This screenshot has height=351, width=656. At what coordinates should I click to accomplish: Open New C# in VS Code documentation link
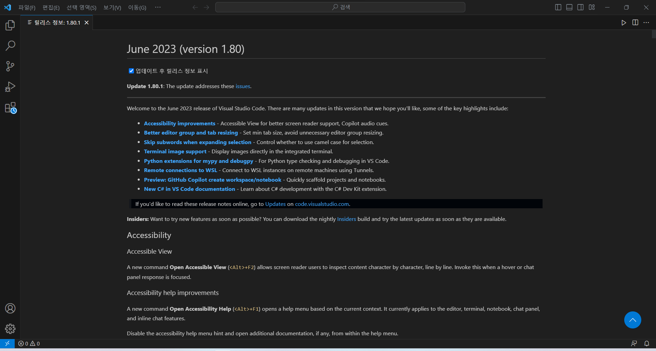point(189,189)
